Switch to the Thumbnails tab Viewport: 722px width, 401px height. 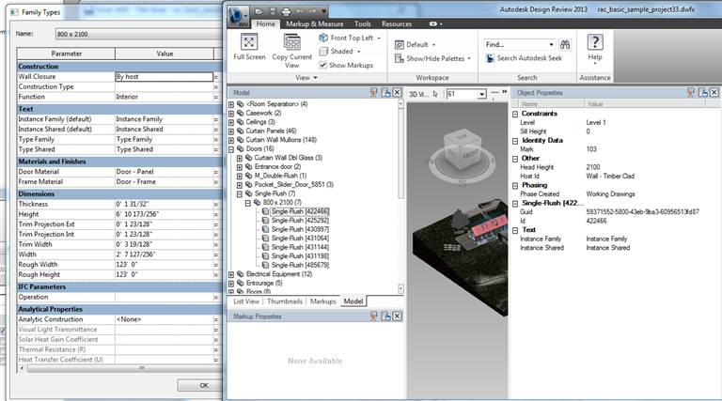tap(285, 301)
